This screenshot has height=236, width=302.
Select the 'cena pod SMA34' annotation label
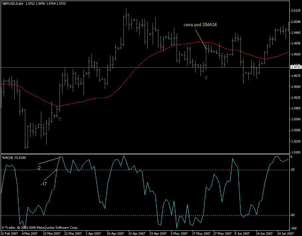pos(200,25)
